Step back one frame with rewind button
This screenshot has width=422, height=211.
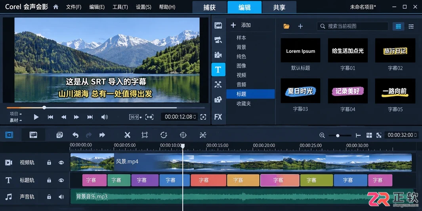(63, 117)
